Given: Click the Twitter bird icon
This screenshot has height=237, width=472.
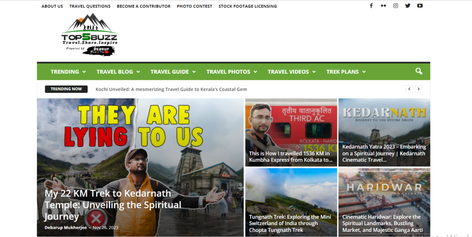Looking at the screenshot, I should (x=407, y=6).
